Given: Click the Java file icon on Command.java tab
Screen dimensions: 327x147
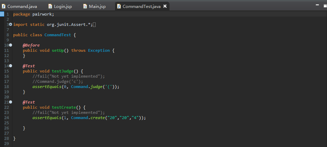Looking at the screenshot, I should pyautogui.click(x=3, y=6).
